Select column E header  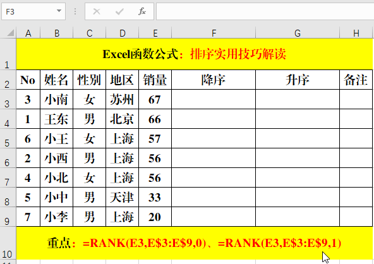click(x=155, y=33)
